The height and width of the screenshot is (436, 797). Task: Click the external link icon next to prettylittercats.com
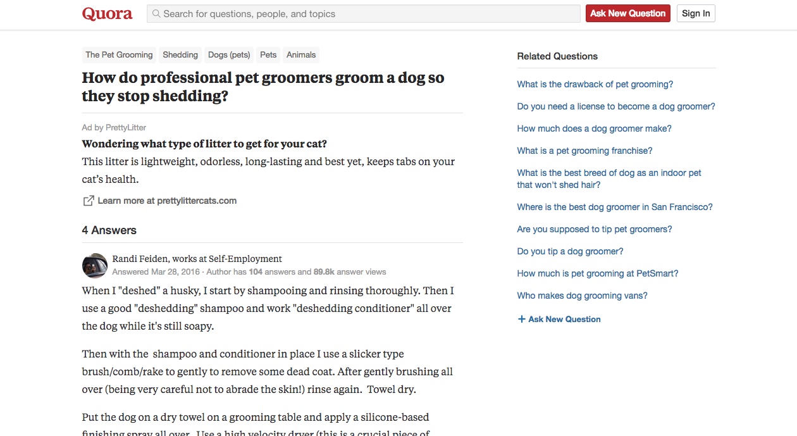(x=88, y=200)
